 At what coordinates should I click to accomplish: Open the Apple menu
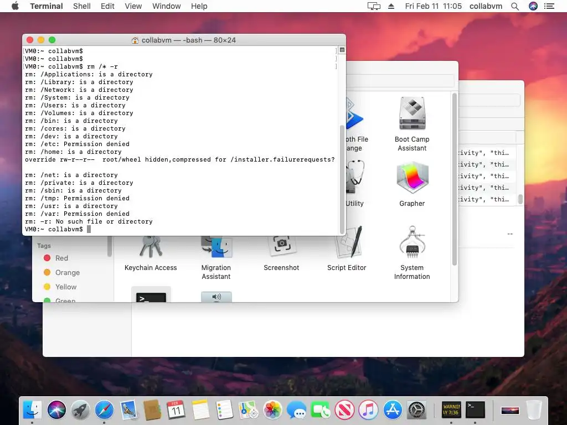(15, 6)
